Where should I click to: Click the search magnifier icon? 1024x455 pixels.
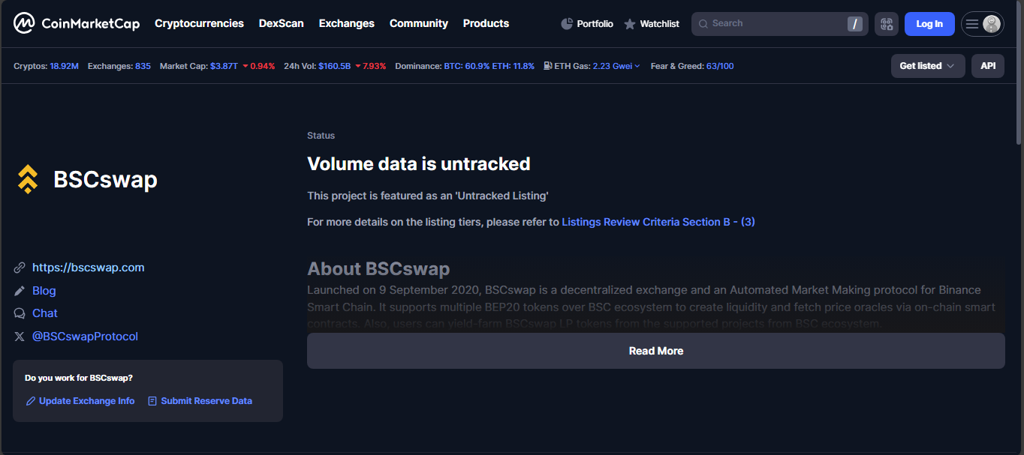point(703,24)
